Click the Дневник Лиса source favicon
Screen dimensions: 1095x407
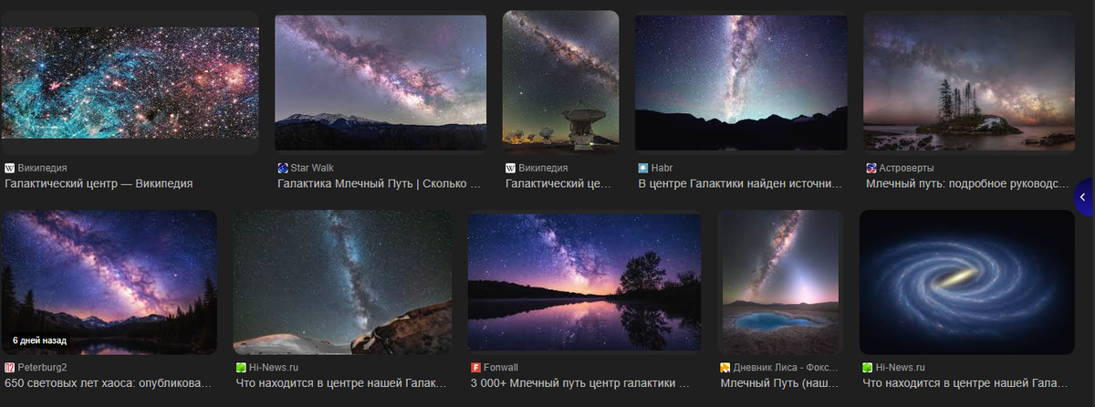[725, 367]
